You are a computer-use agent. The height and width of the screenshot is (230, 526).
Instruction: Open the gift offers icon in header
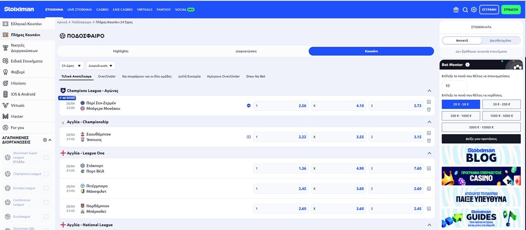[456, 10]
